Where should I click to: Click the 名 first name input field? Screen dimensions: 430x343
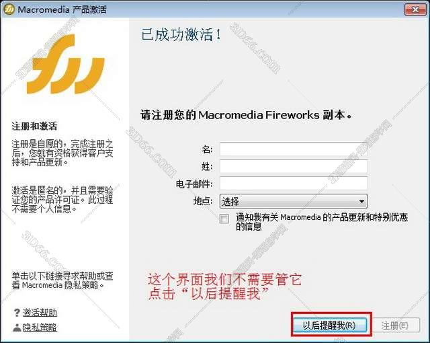click(x=294, y=149)
